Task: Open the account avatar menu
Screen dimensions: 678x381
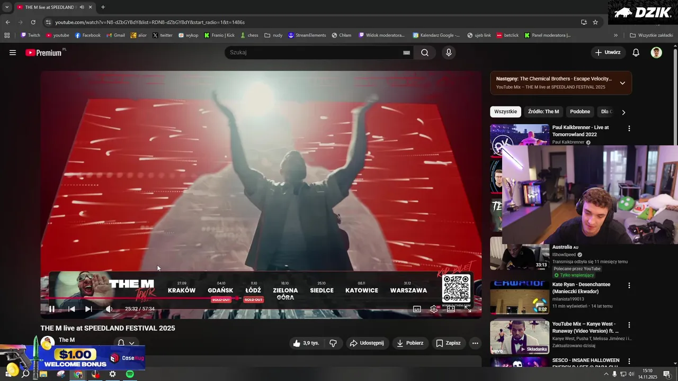Action: coord(656,52)
